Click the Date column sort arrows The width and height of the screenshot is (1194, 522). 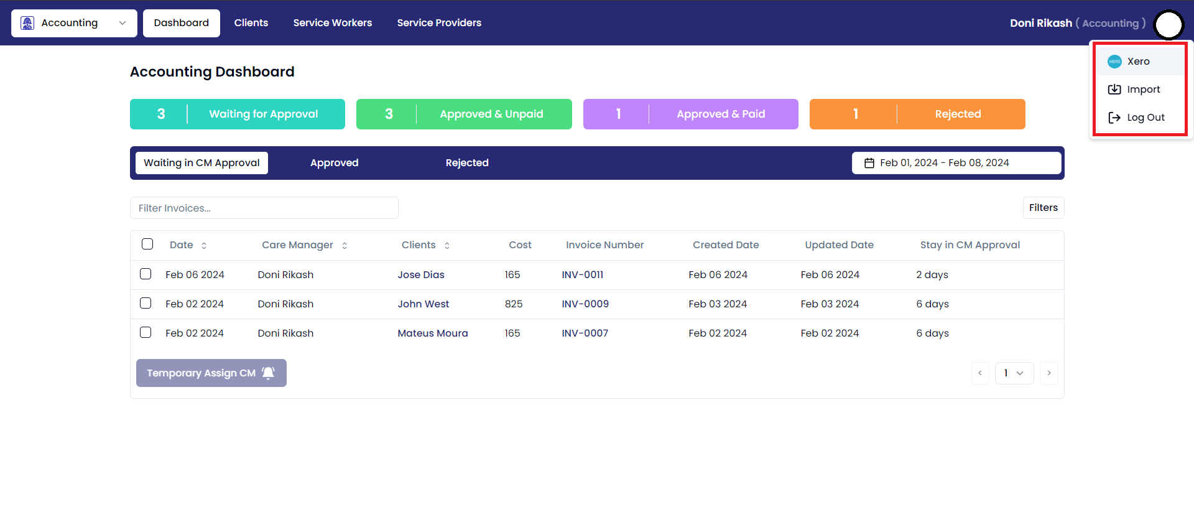tap(204, 246)
